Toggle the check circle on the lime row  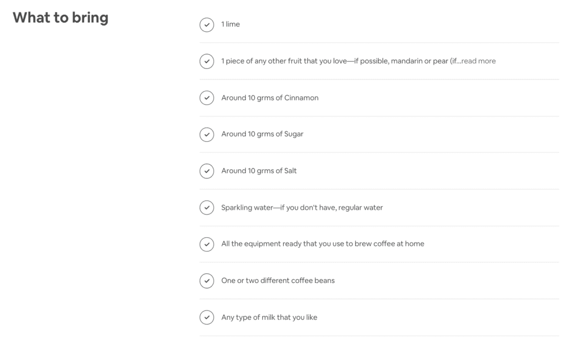tap(207, 25)
